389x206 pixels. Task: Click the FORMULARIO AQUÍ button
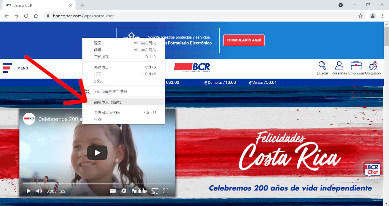click(x=244, y=40)
